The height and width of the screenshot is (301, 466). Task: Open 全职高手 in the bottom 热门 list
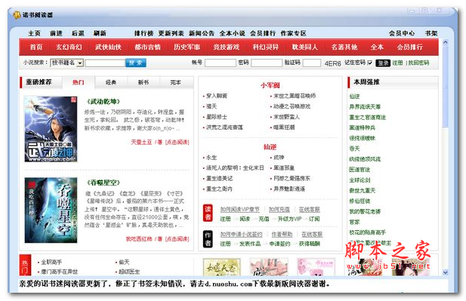(x=51, y=263)
